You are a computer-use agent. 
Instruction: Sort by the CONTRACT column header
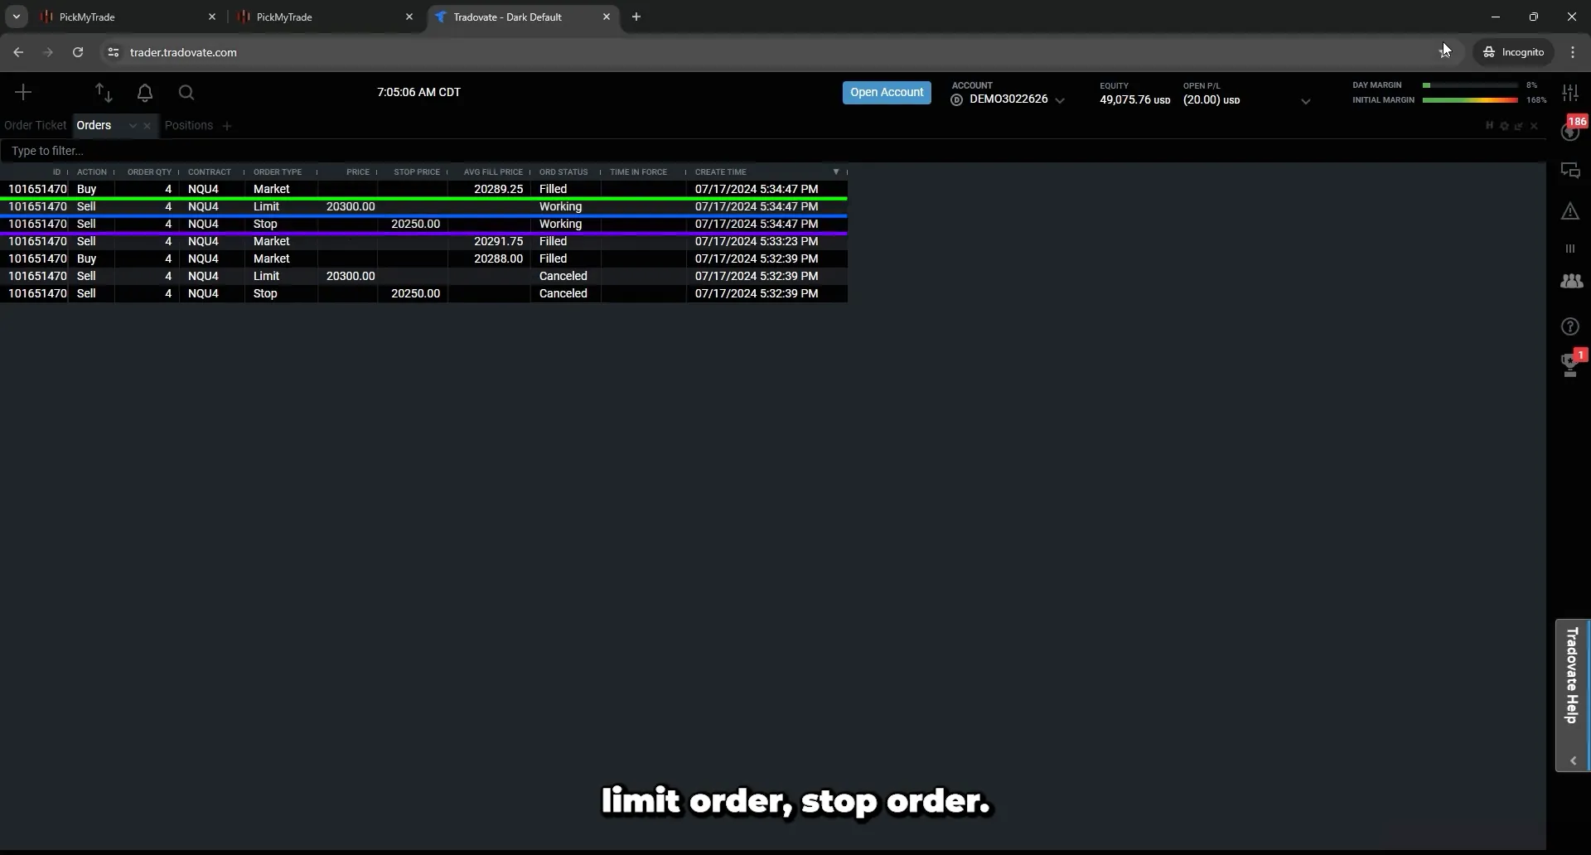210,171
